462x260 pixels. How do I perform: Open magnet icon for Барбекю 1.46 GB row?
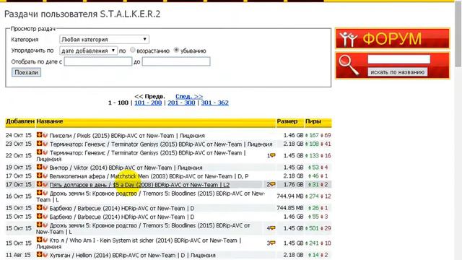click(45, 217)
